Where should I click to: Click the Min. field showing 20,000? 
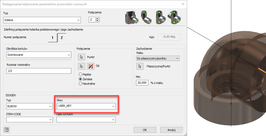142,83
